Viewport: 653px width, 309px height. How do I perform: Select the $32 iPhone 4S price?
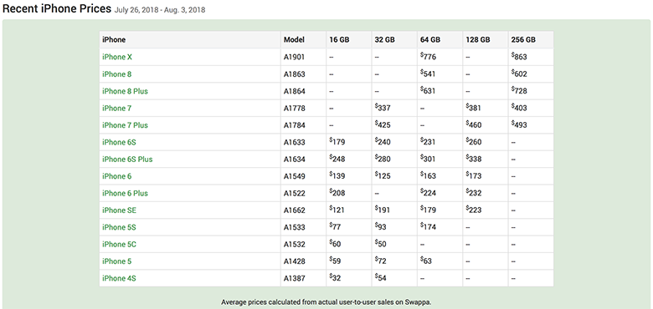point(335,278)
